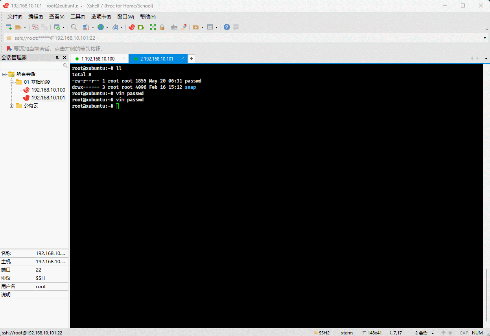Click the fullscreen green arrows icon
The image size is (490, 336).
[153, 27]
